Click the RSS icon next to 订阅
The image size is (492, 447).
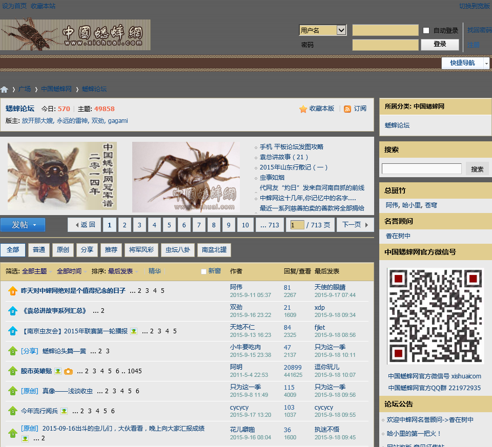(x=347, y=109)
